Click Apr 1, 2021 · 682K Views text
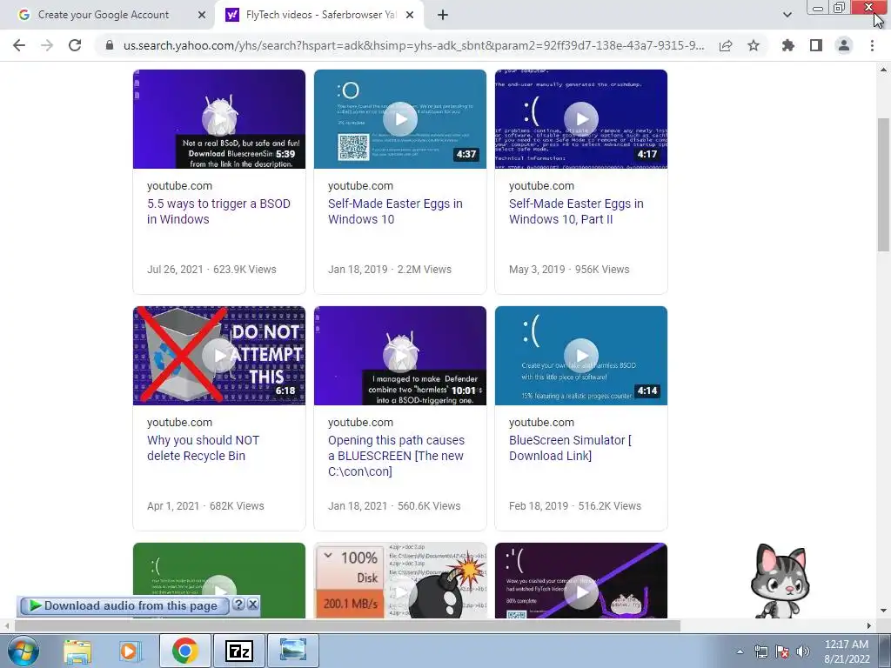The image size is (891, 668). pyautogui.click(x=205, y=505)
